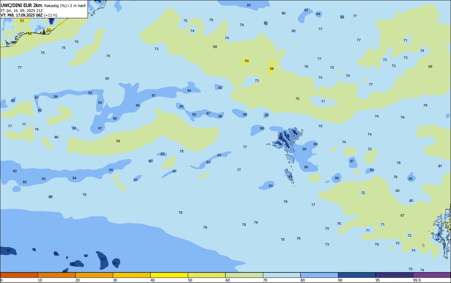Click the map title 'UWC/DINI EUR 2km'
This screenshot has width=451, height=283.
[x=21, y=5]
